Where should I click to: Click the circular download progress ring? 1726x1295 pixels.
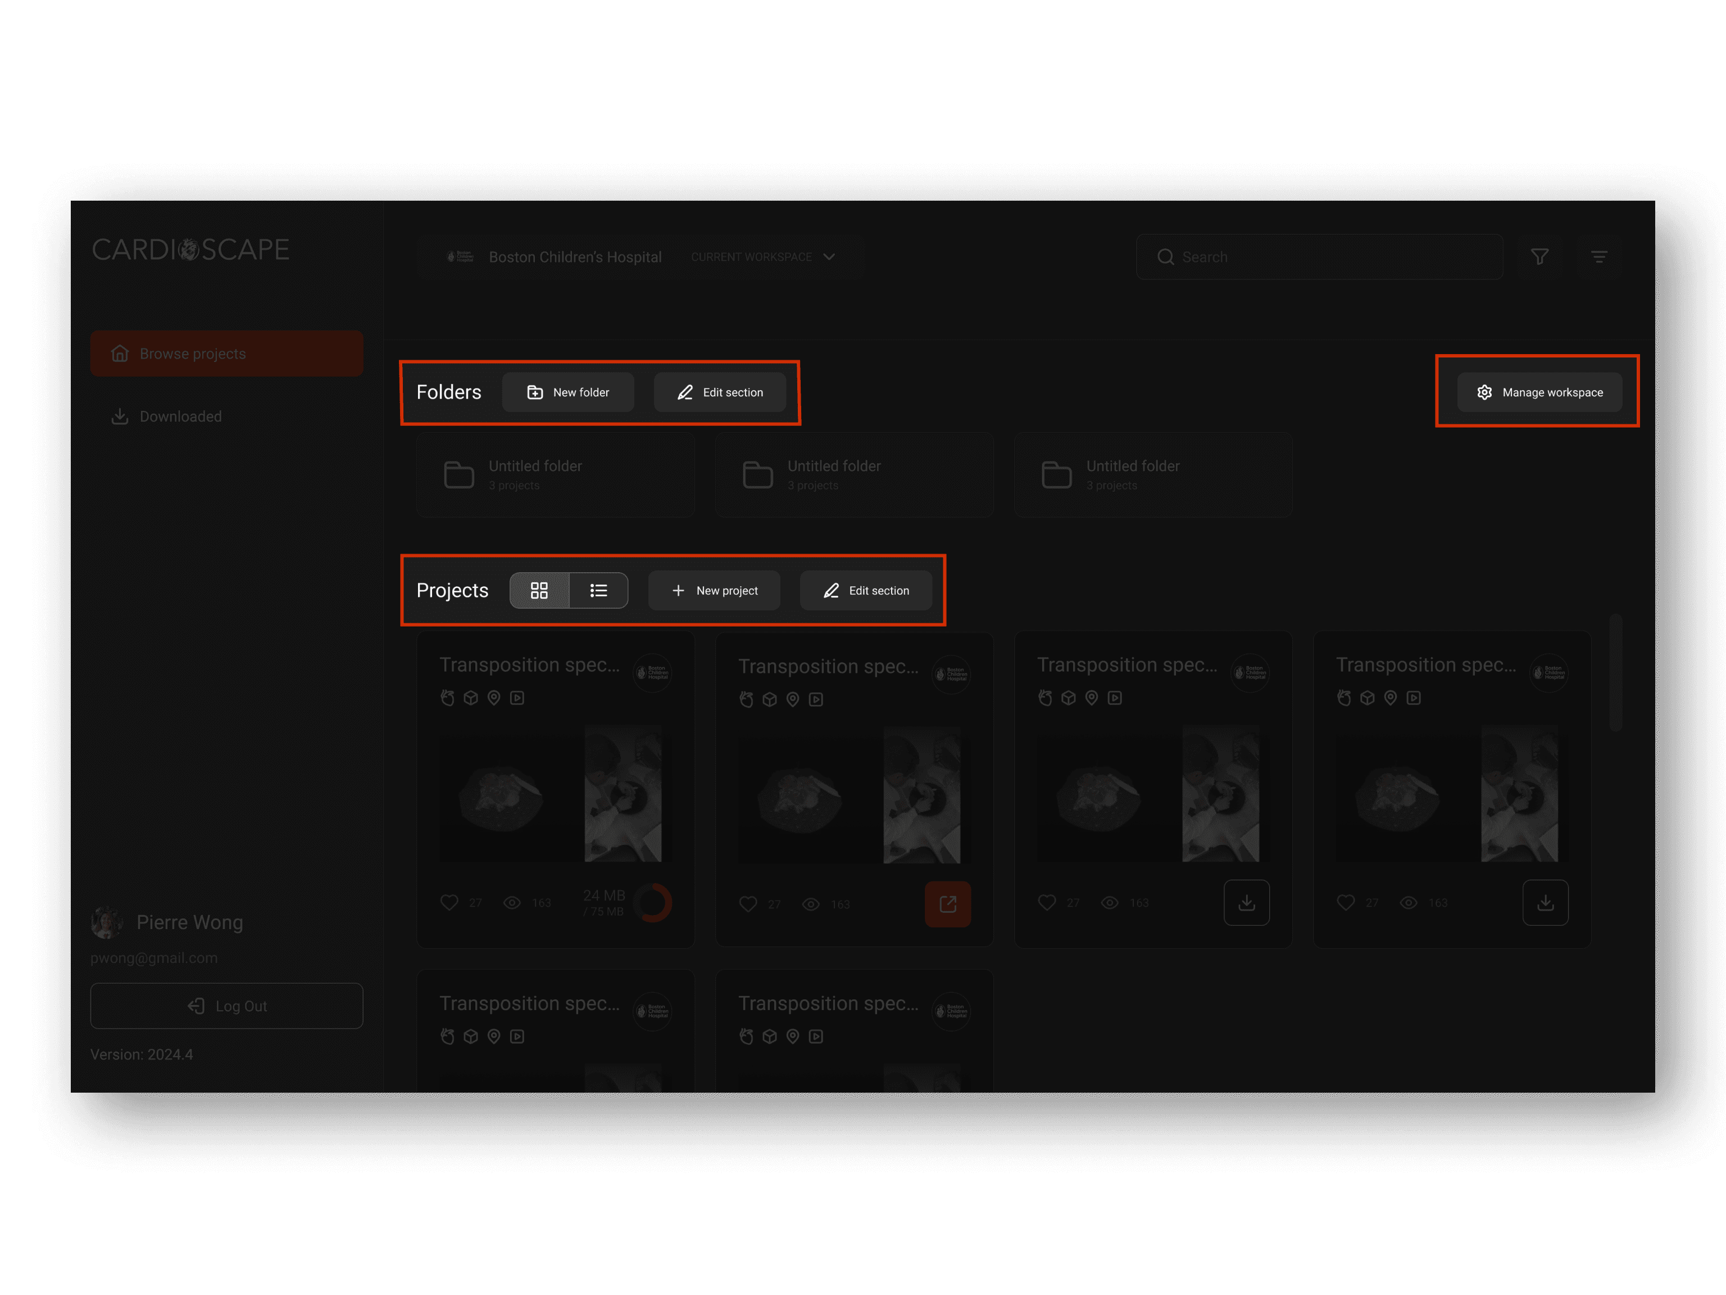(652, 902)
